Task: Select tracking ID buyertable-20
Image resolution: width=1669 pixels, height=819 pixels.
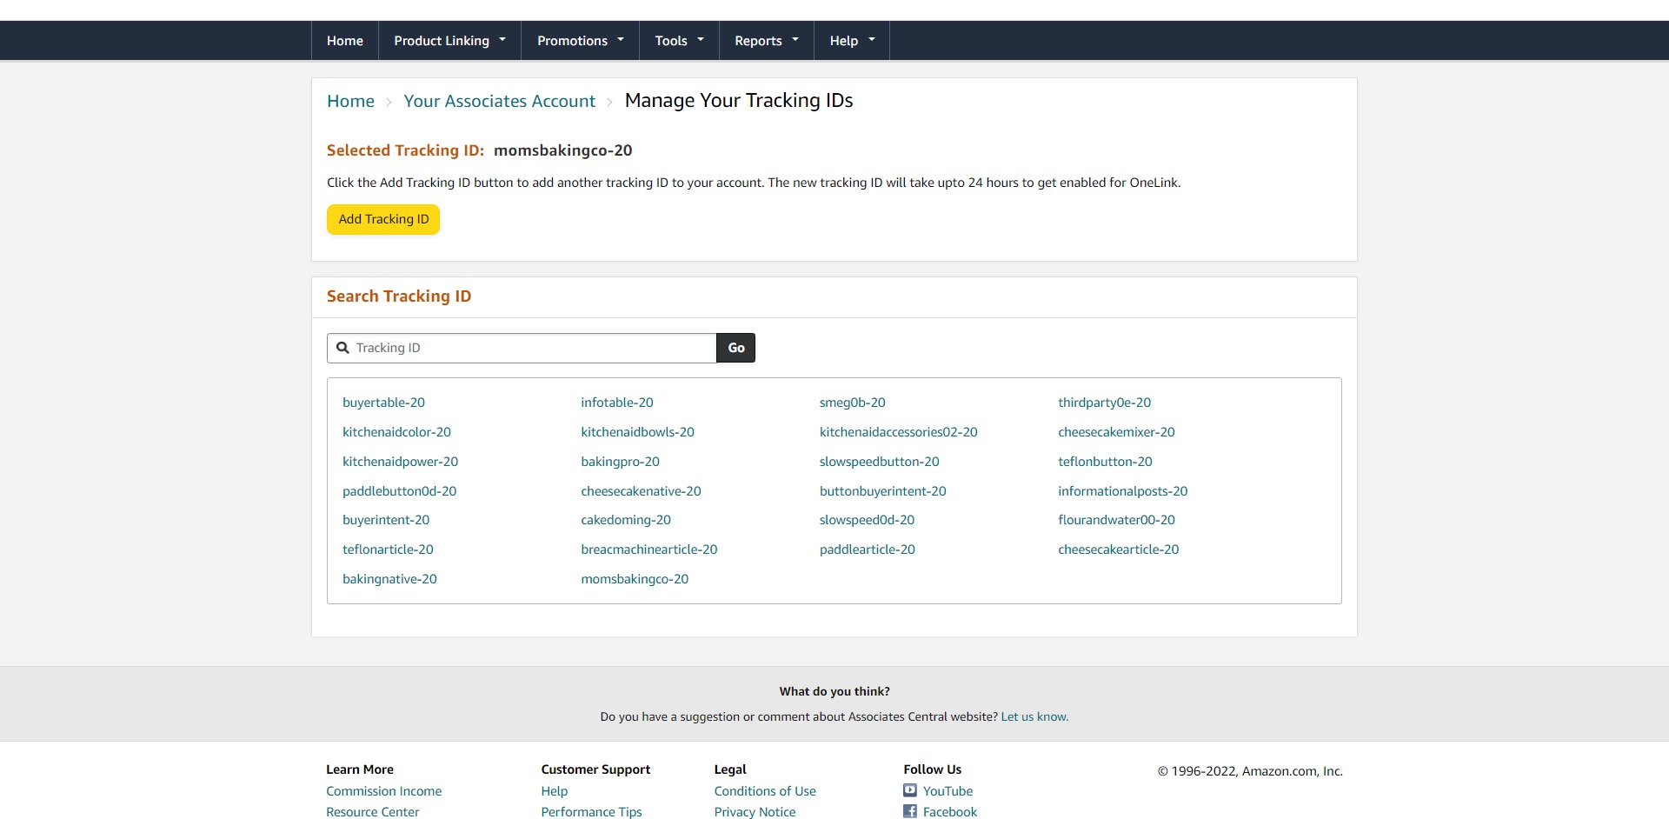Action: [383, 403]
